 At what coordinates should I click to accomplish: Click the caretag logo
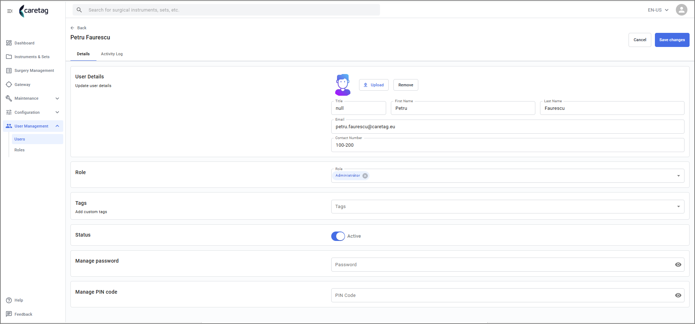(34, 11)
